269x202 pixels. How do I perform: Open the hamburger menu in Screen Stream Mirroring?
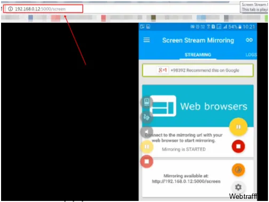pyautogui.click(x=146, y=40)
